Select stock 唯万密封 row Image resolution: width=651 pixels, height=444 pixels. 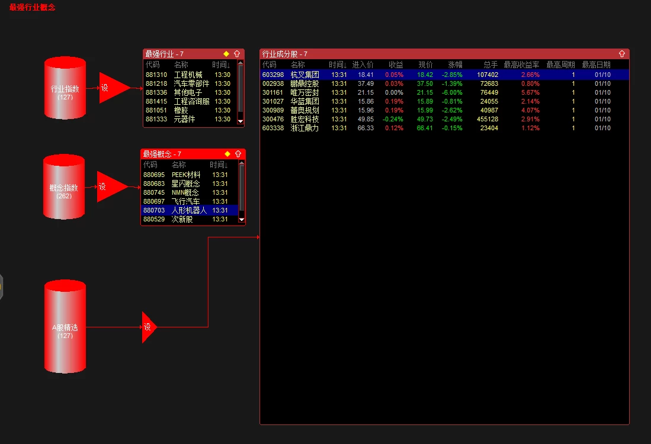click(x=444, y=92)
